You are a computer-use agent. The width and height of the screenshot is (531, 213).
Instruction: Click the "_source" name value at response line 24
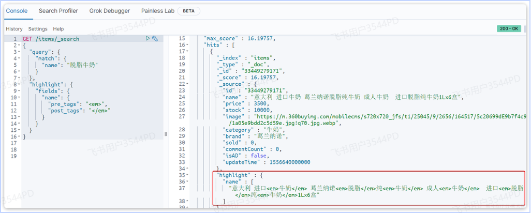pos(357,97)
